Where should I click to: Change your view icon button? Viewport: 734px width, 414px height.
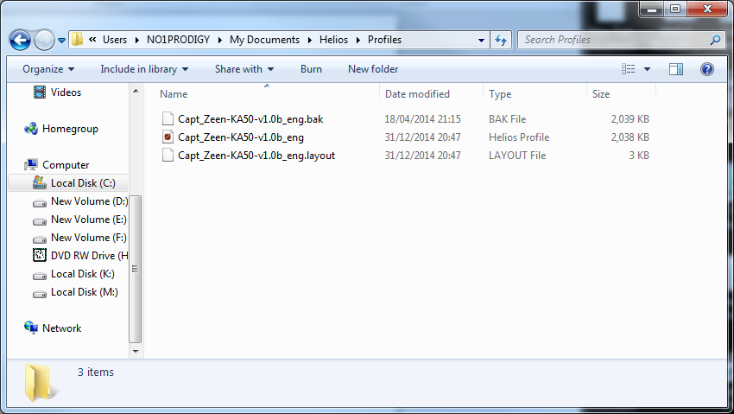coord(628,69)
